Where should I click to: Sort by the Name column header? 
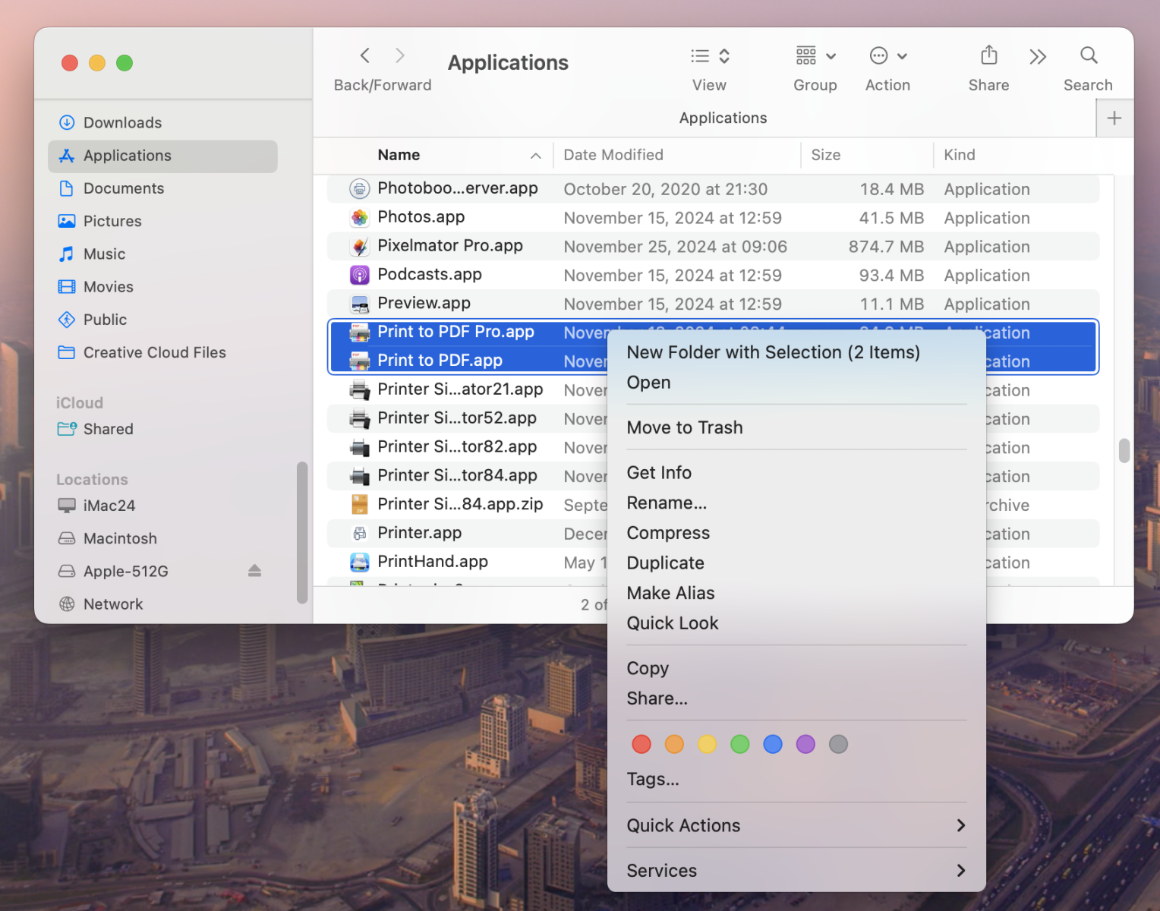(x=399, y=155)
